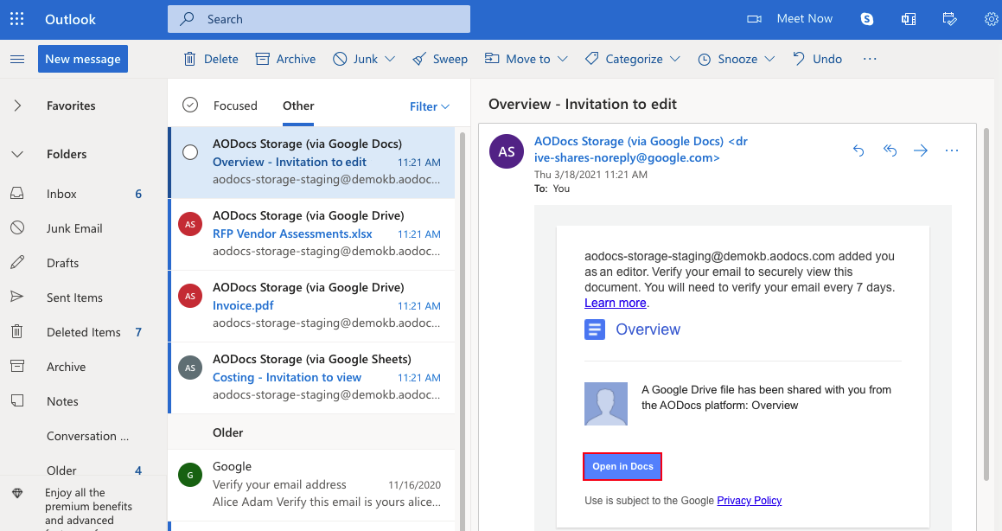Open the Snooze dropdown arrow

(769, 59)
